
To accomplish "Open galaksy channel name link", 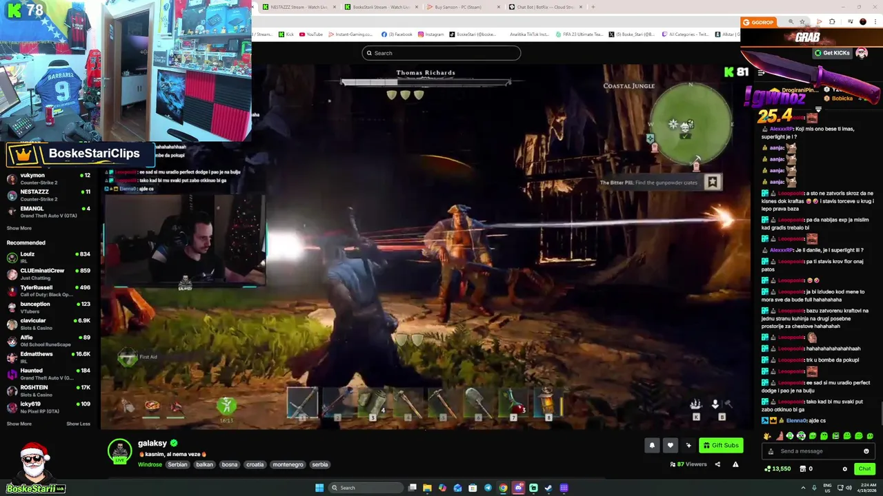I will (x=152, y=443).
